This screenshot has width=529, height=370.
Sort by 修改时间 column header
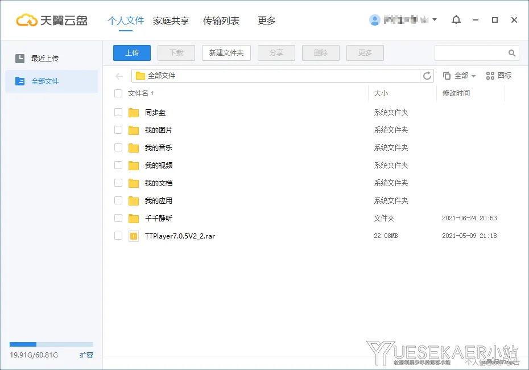[x=456, y=93]
